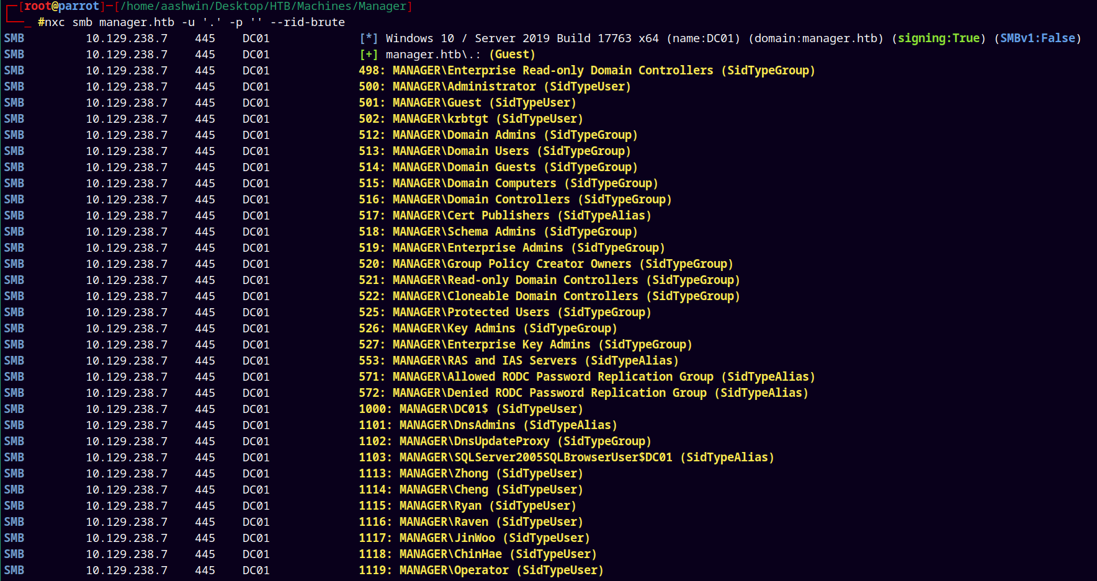Viewport: 1097px width, 581px height.
Task: Click 513: MANAGER\Domain Users entry
Action: pos(495,151)
